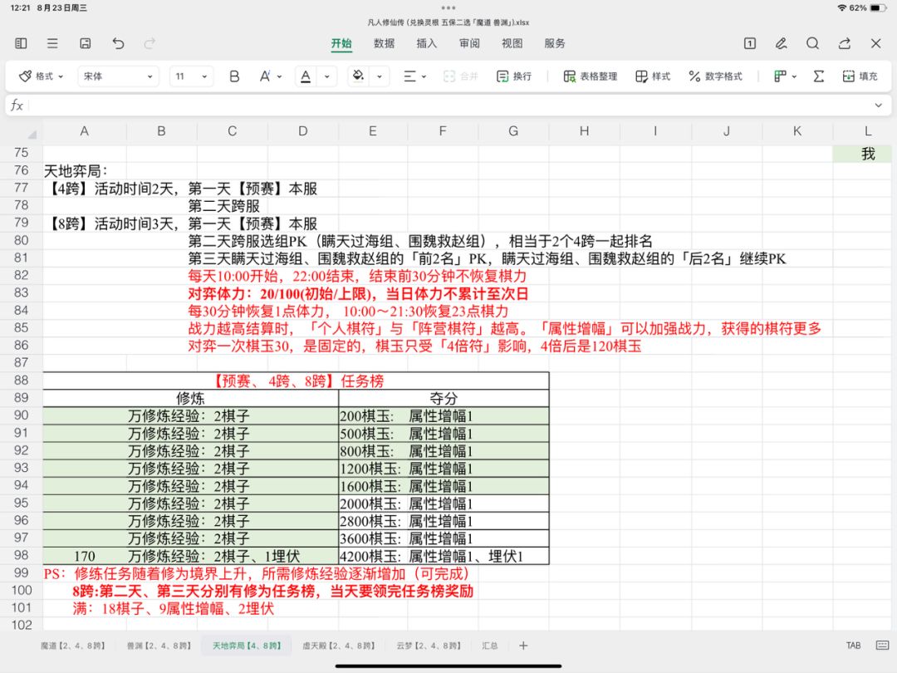Open the sidebar panel icon
The image size is (897, 673).
pyautogui.click(x=21, y=43)
